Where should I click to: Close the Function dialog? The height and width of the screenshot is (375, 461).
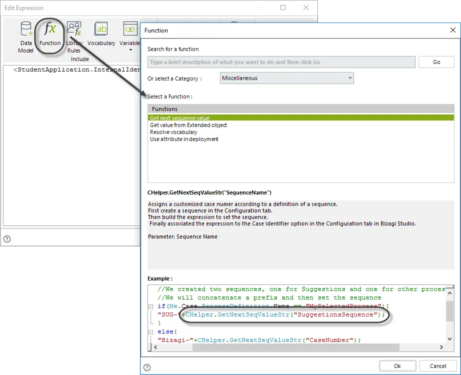click(453, 30)
